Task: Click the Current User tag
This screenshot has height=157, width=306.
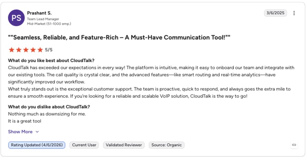Action: click(84, 145)
